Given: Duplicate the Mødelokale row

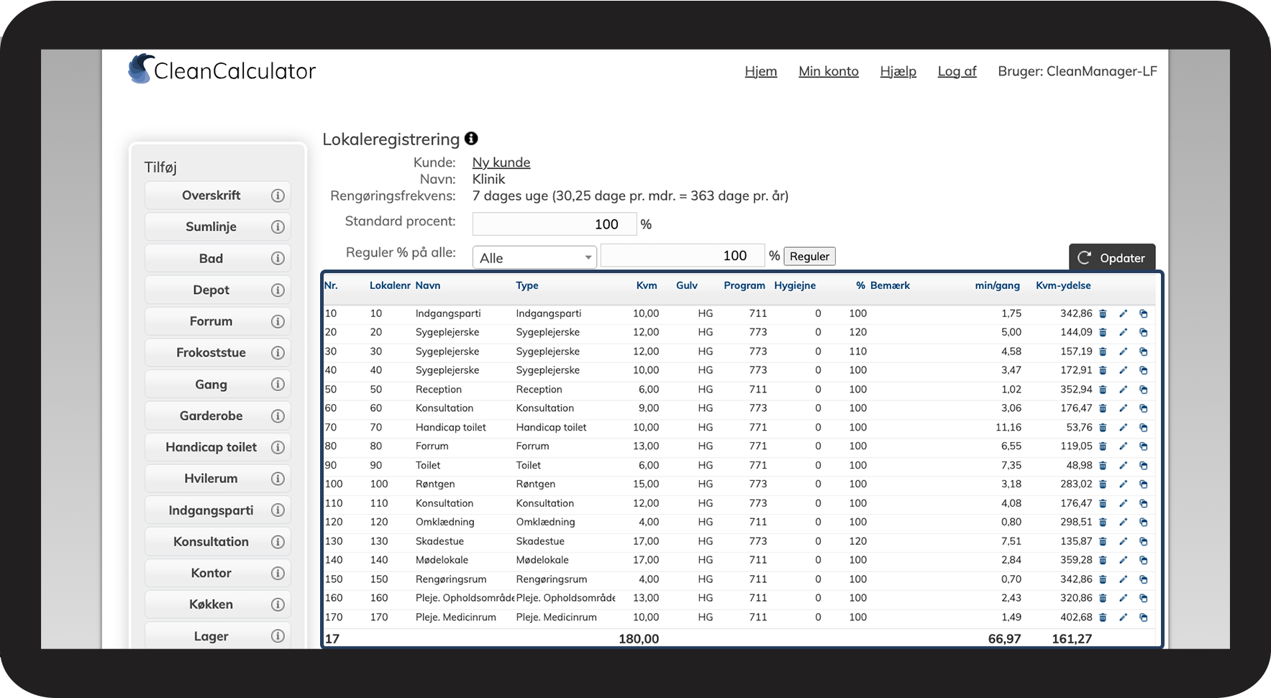Looking at the screenshot, I should [1143, 561].
